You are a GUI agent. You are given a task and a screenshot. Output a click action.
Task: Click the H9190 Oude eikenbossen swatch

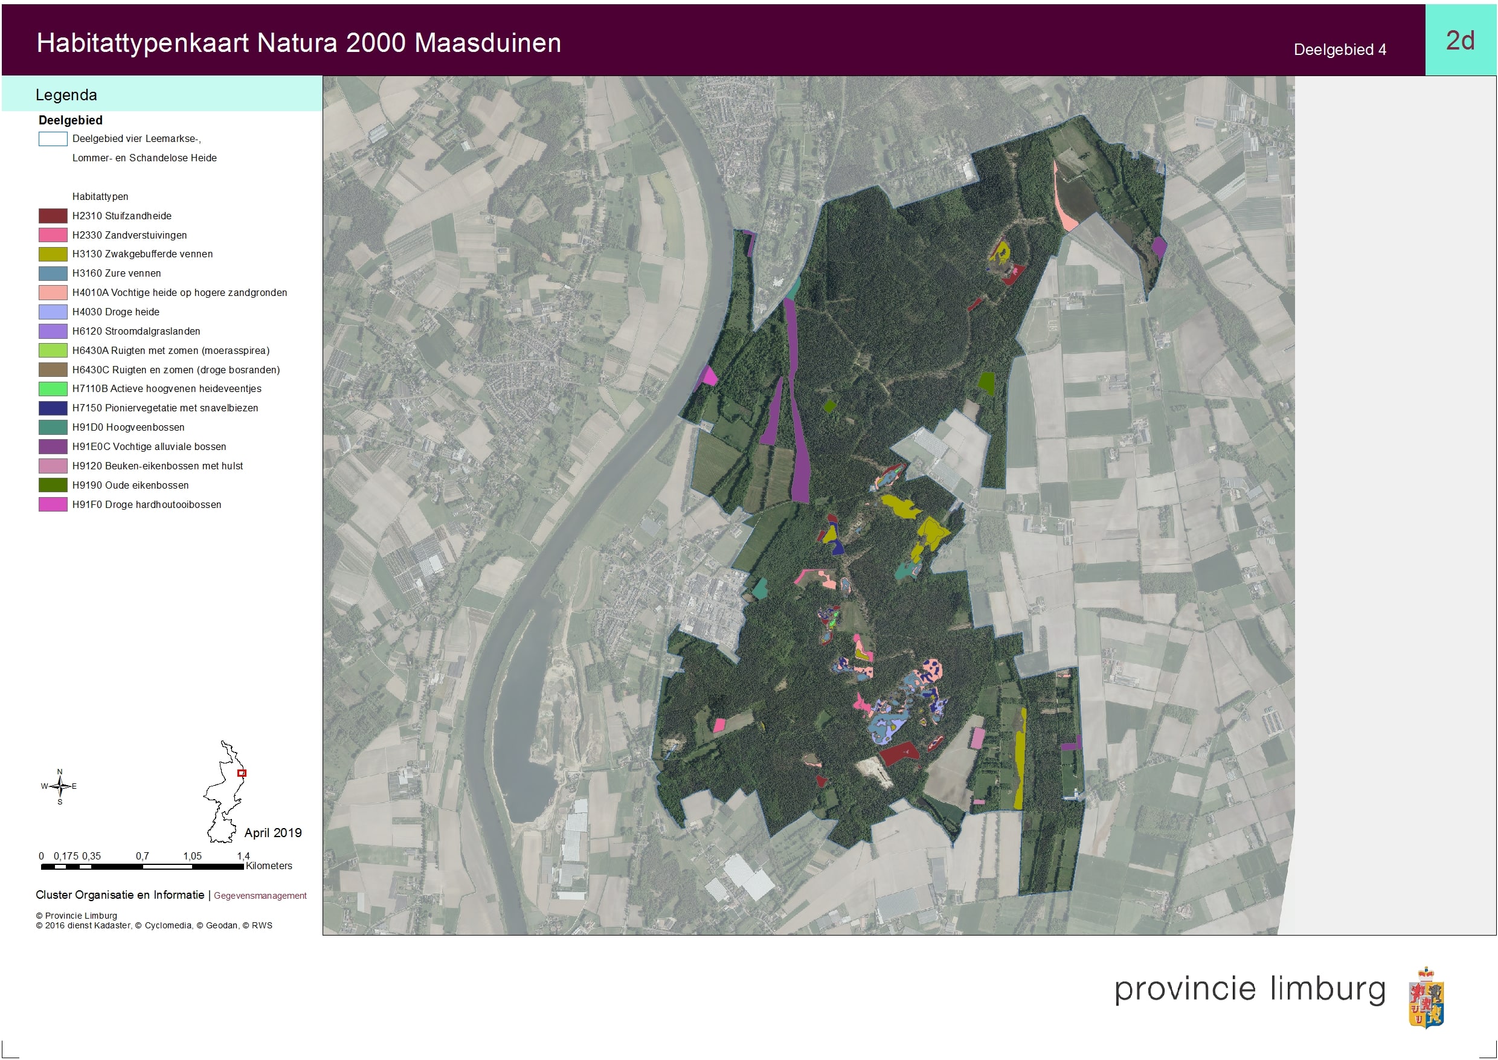(53, 485)
